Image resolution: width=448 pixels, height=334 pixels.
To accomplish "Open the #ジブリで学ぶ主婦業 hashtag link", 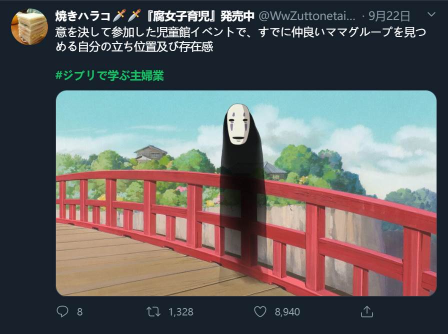I will click(x=109, y=75).
